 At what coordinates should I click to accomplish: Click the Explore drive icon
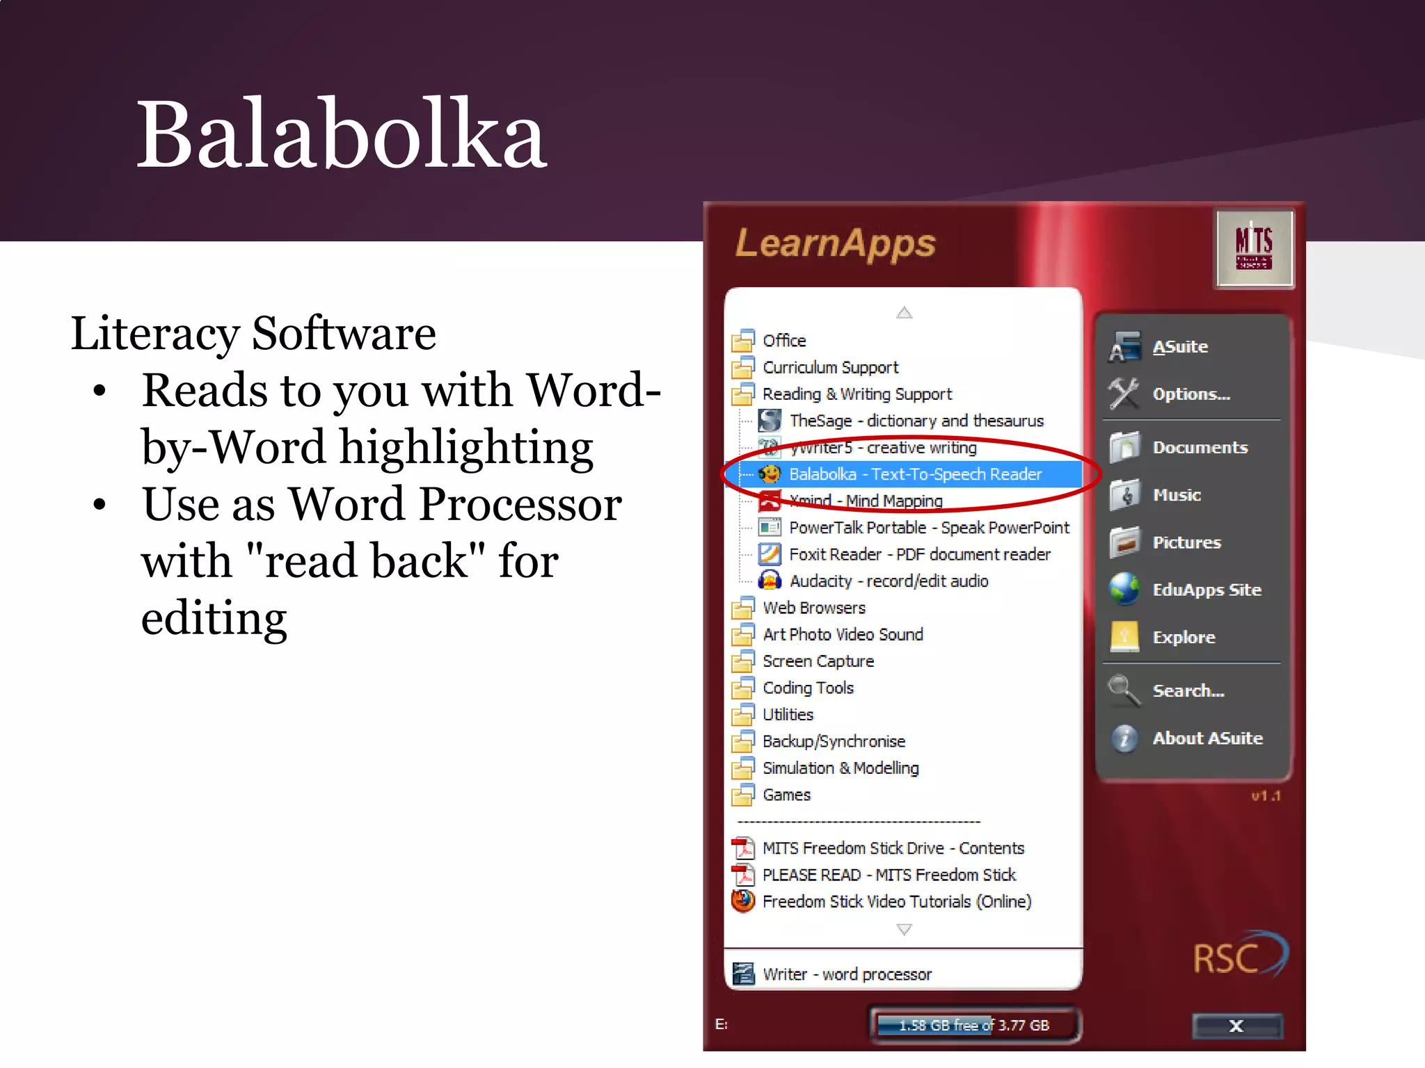pos(1124,637)
